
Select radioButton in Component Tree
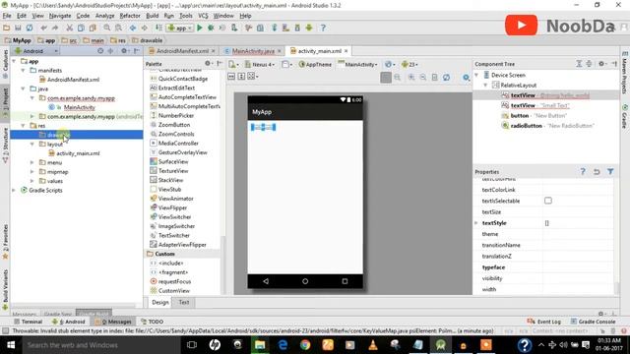point(526,126)
